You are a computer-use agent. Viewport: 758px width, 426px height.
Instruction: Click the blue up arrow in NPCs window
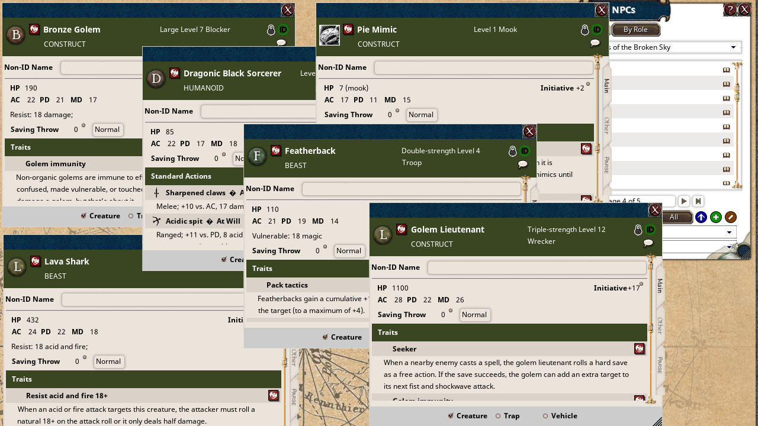point(701,217)
